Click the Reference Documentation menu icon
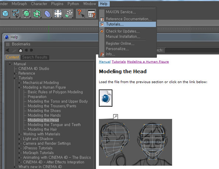This screenshot has height=169, width=219. tap(102, 19)
